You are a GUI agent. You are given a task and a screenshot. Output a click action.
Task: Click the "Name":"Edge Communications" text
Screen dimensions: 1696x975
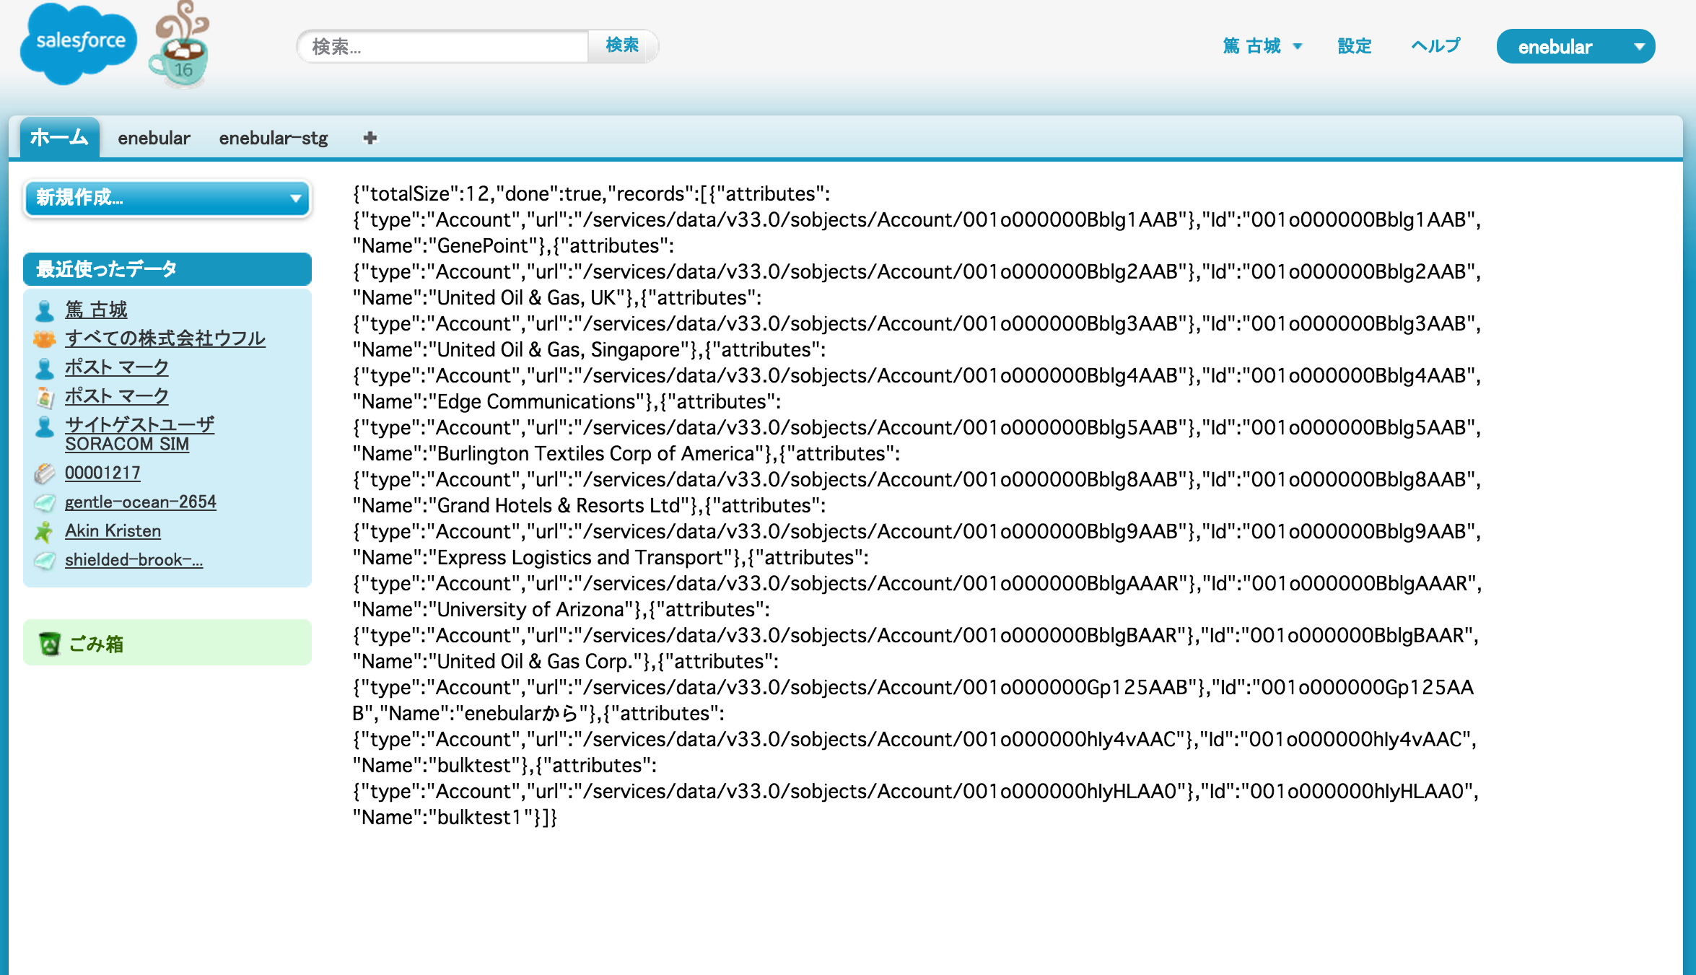(x=499, y=402)
